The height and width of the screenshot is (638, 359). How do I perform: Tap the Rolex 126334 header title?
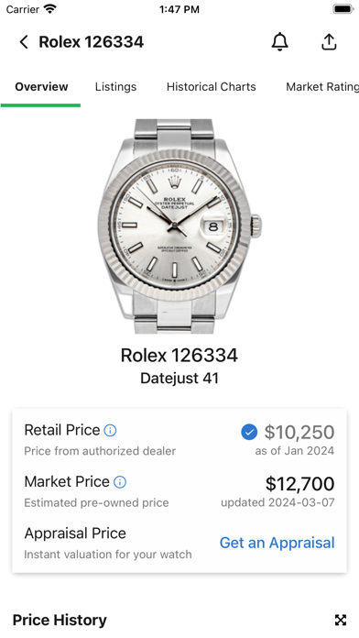91,42
